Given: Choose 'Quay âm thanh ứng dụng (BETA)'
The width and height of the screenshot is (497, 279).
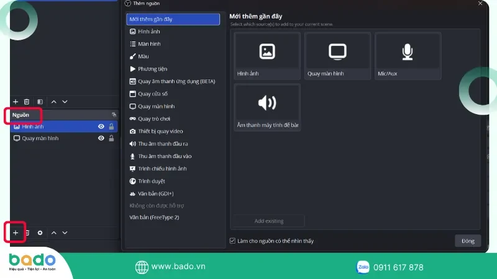Looking at the screenshot, I should [x=173, y=81].
